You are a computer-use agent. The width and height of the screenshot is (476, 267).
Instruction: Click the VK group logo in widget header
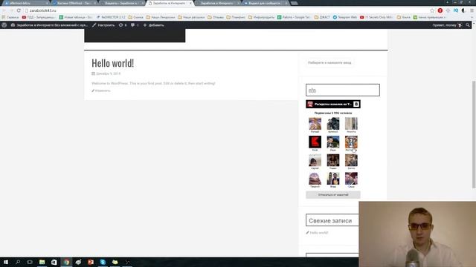310,104
